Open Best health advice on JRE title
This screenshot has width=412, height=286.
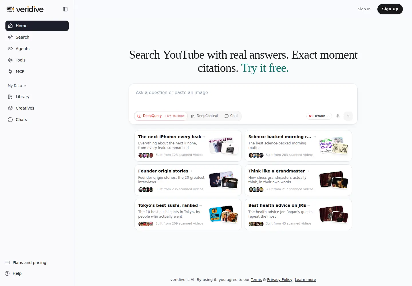(277, 205)
